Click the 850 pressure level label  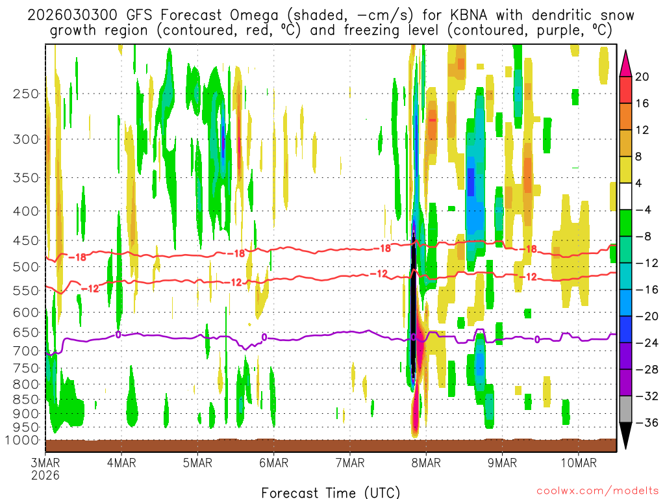(26, 400)
